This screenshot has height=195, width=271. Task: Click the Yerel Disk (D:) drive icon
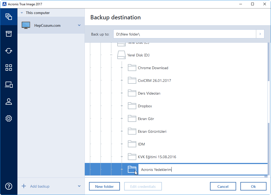tap(121, 55)
